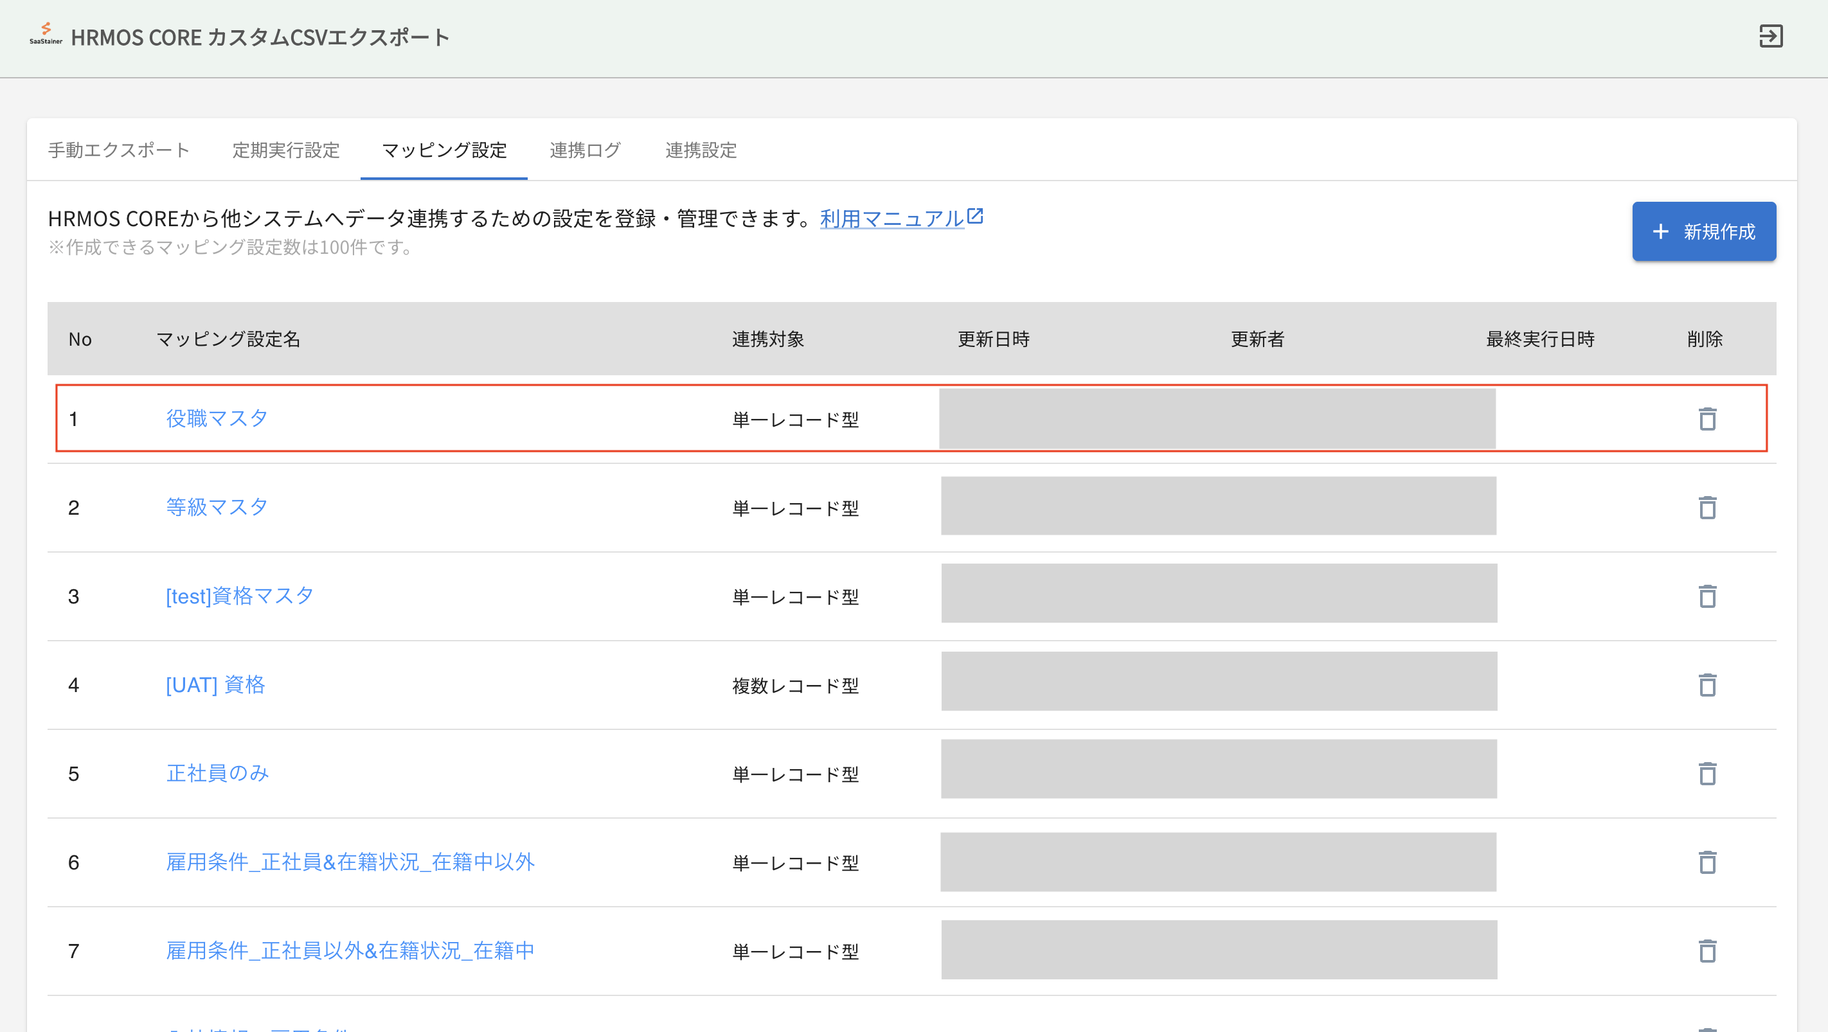The width and height of the screenshot is (1828, 1032).
Task: Delete the 正社員のみ mapping
Action: tap(1707, 774)
